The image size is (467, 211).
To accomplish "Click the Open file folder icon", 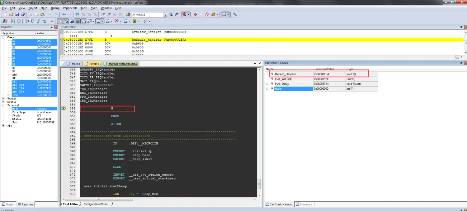I will [11, 14].
